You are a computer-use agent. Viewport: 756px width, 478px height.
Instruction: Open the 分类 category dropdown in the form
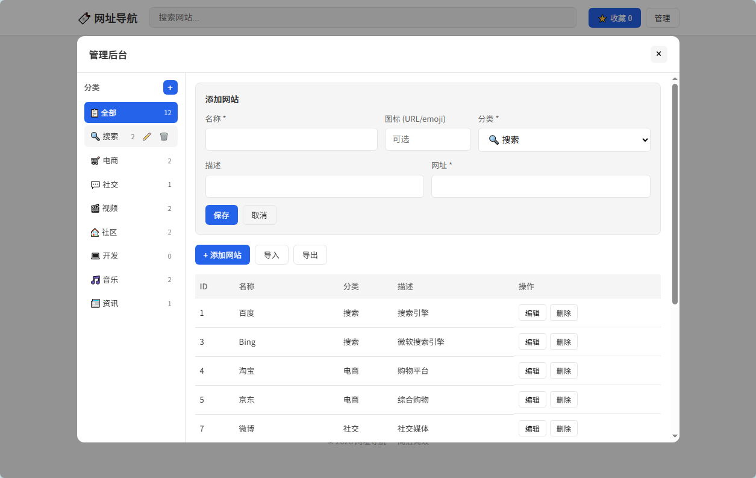[x=564, y=139]
